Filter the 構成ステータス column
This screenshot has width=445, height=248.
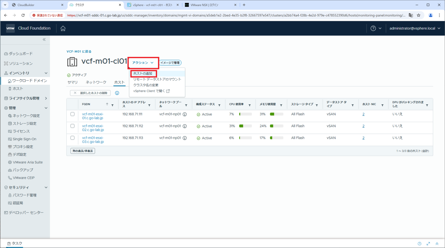point(220,105)
